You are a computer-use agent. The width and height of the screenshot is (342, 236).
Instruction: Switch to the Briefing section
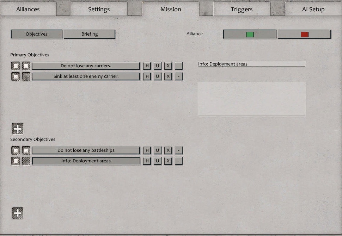tap(90, 34)
